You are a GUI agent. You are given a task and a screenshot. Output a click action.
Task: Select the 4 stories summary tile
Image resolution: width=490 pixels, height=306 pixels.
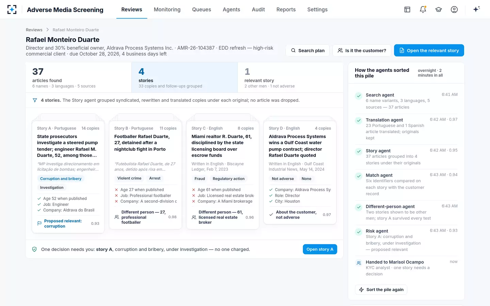[185, 78]
